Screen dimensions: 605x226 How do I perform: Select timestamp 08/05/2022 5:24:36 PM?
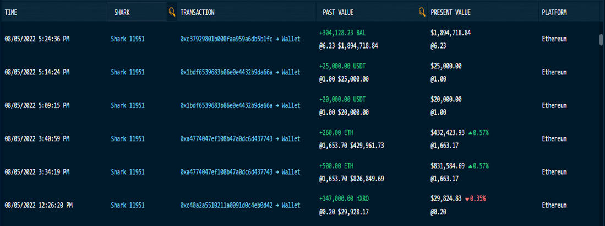pos(37,39)
